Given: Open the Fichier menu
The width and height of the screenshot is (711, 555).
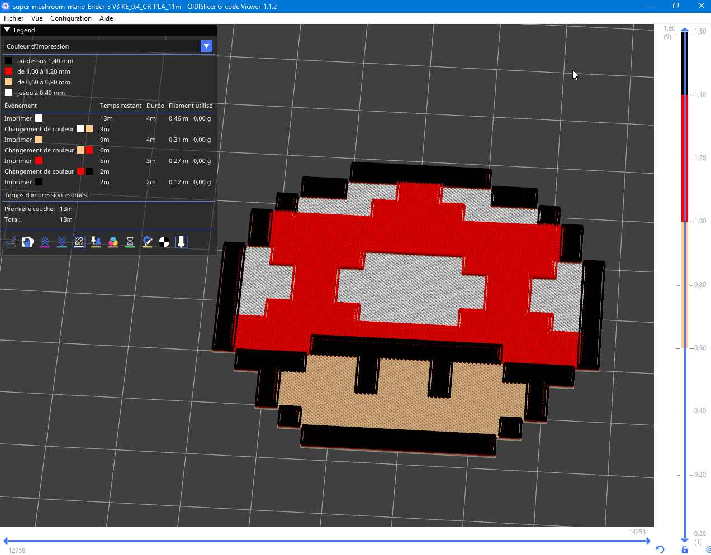Looking at the screenshot, I should tap(14, 18).
